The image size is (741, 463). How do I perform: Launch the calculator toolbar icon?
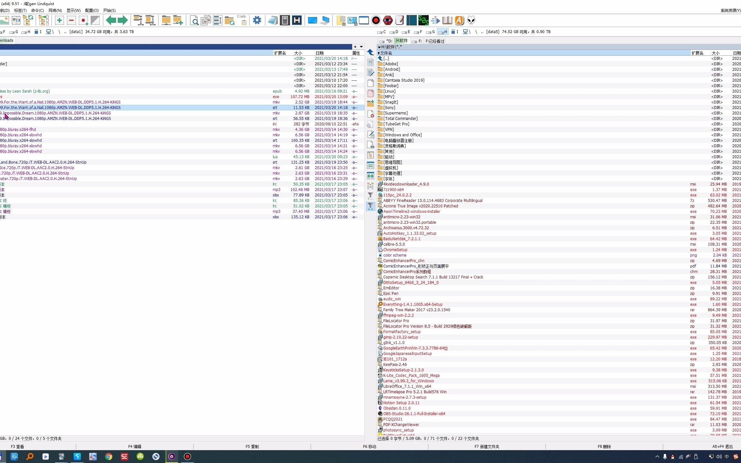tap(285, 20)
